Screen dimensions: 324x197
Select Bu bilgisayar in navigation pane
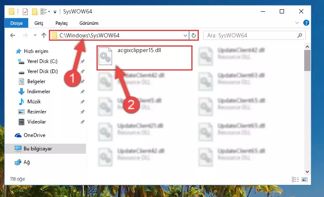(x=37, y=149)
